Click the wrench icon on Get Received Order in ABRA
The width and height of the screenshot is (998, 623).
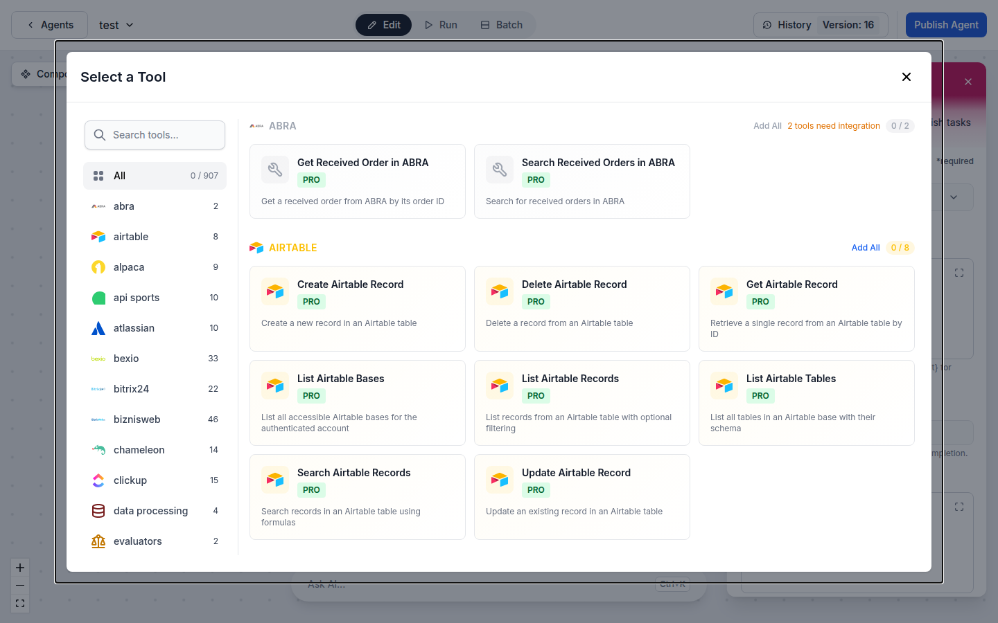click(275, 170)
